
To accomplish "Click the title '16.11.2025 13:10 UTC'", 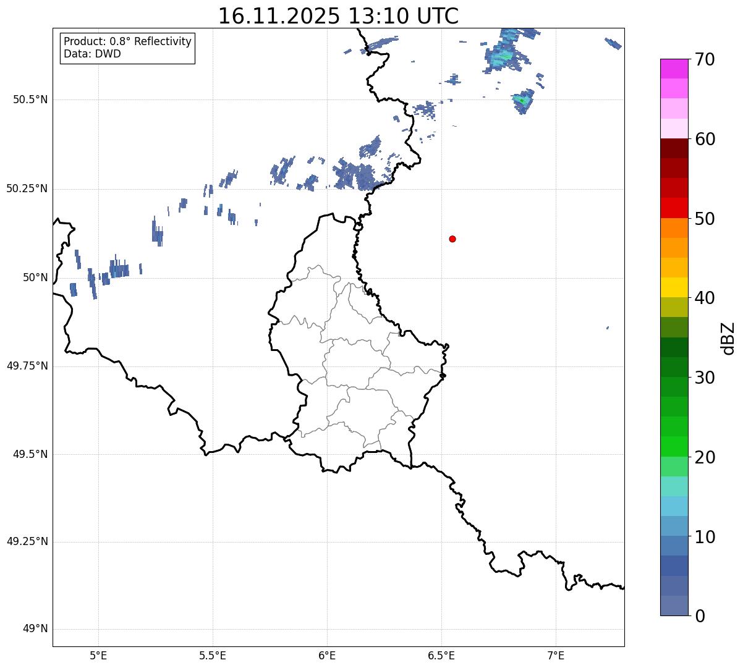I will click(338, 16).
